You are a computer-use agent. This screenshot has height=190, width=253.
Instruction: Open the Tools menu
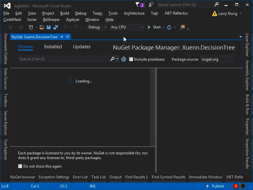(113, 13)
